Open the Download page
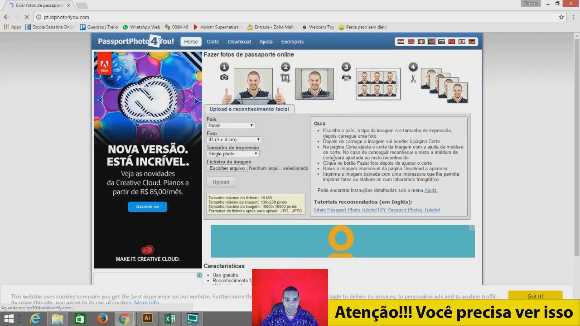 pyautogui.click(x=239, y=42)
